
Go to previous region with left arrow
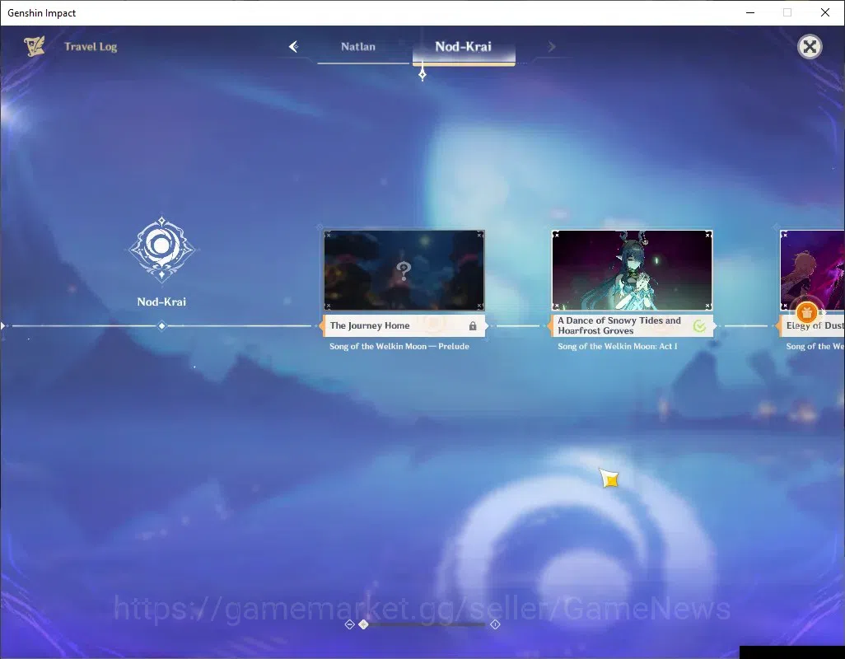click(294, 47)
